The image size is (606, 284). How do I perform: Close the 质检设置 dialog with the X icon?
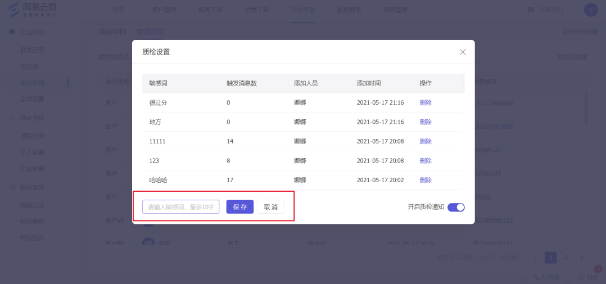click(x=463, y=52)
